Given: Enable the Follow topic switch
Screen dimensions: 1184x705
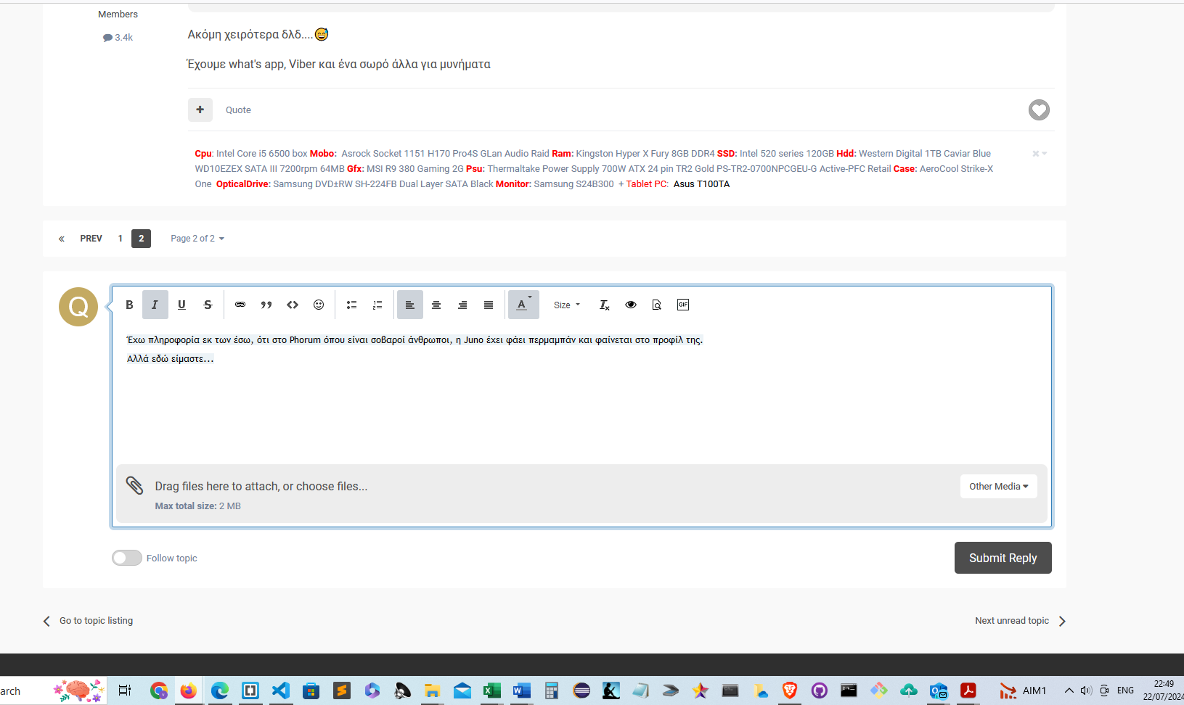Looking at the screenshot, I should (127, 558).
